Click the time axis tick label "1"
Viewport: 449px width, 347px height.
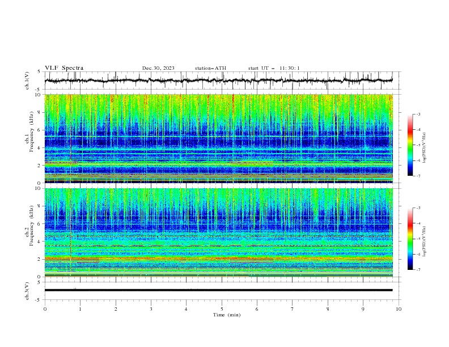[x=80, y=309]
